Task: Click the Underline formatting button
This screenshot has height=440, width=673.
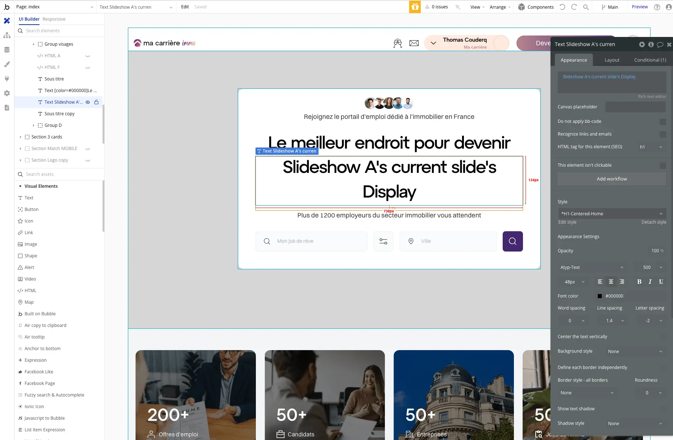Action: point(661,282)
